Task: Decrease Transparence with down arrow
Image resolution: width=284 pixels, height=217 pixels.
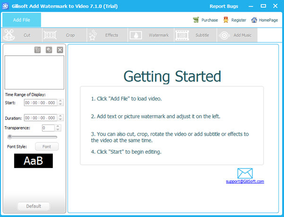Action: click(58, 129)
